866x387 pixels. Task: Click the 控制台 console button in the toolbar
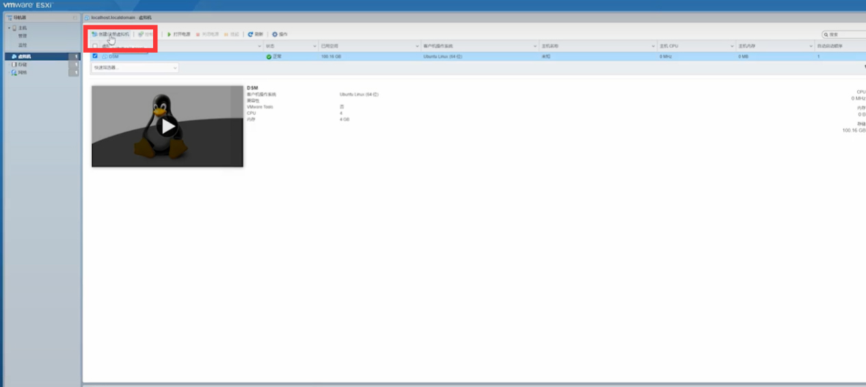(x=145, y=34)
